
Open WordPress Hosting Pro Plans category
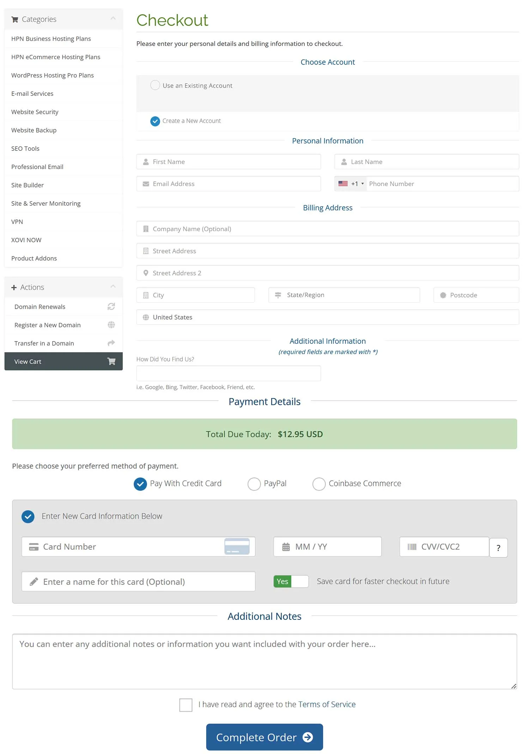pos(53,75)
